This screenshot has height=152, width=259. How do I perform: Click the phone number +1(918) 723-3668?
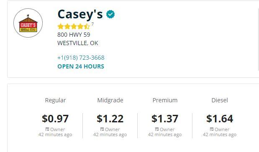tap(81, 58)
